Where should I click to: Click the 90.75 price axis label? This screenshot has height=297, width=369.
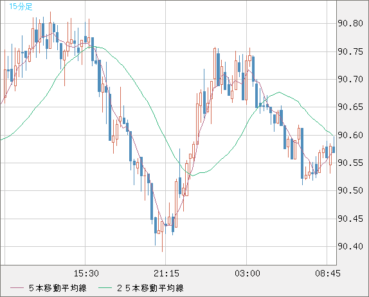coord(350,51)
